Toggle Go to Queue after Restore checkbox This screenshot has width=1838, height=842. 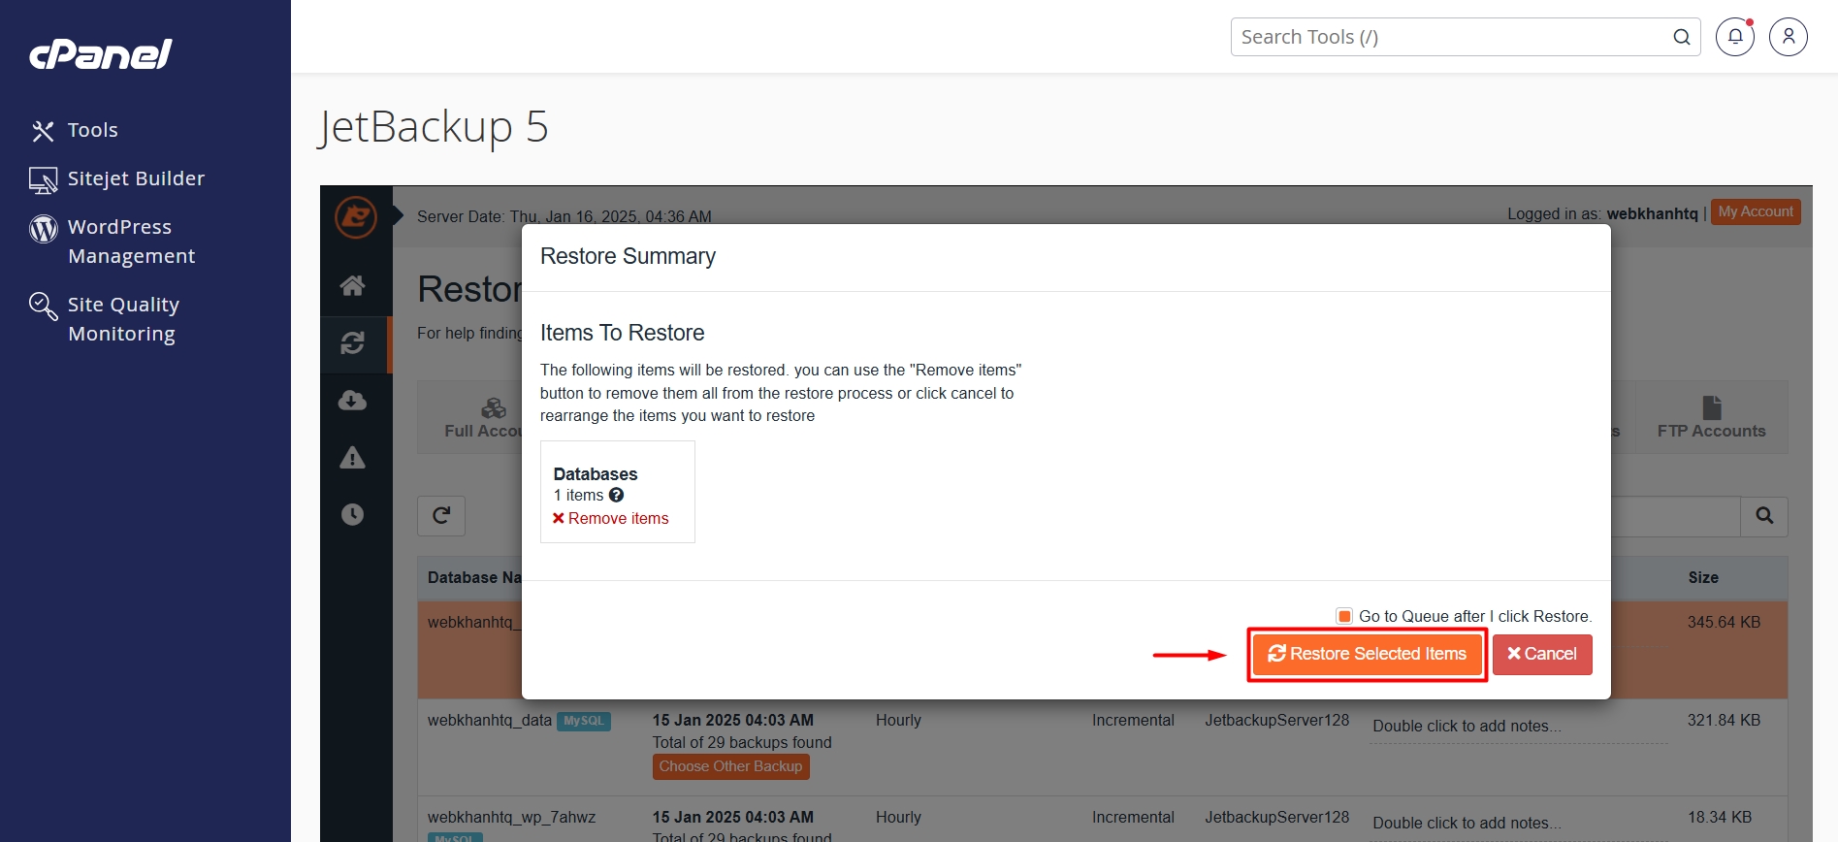point(1344,616)
